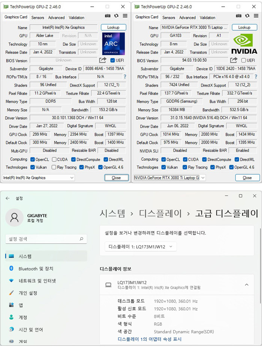Open 계정 accounts settings
The width and height of the screenshot is (262, 348).
(x=46, y=317)
